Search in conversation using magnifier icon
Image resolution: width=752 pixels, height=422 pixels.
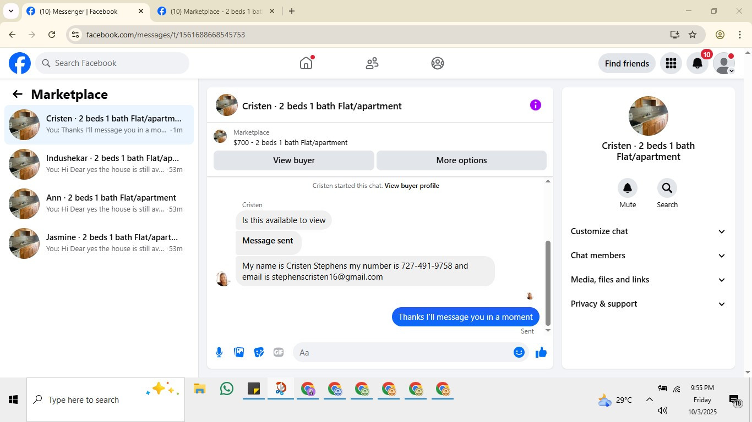(x=667, y=188)
